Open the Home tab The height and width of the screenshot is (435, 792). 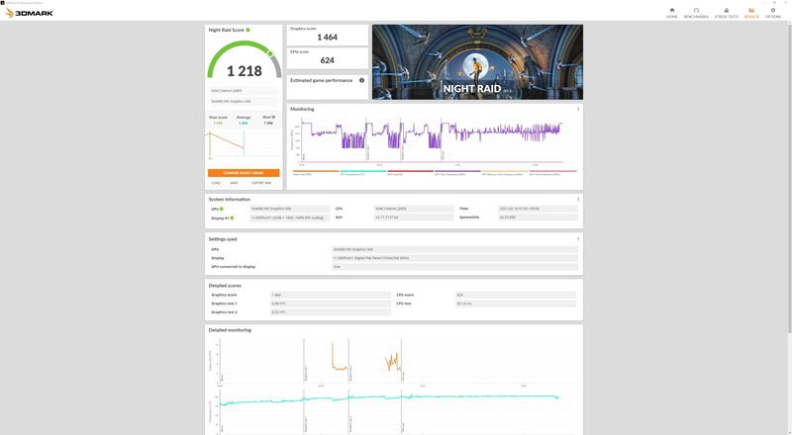(x=671, y=13)
